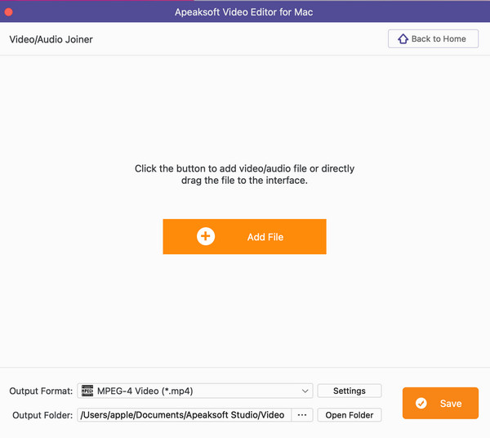This screenshot has width=490, height=438.
Task: Click the Output Folder path field
Action: pos(184,415)
